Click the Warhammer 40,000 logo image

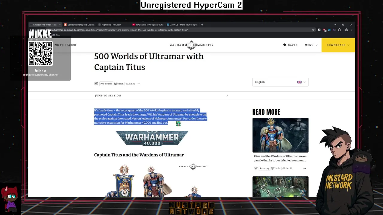pyautogui.click(x=152, y=138)
